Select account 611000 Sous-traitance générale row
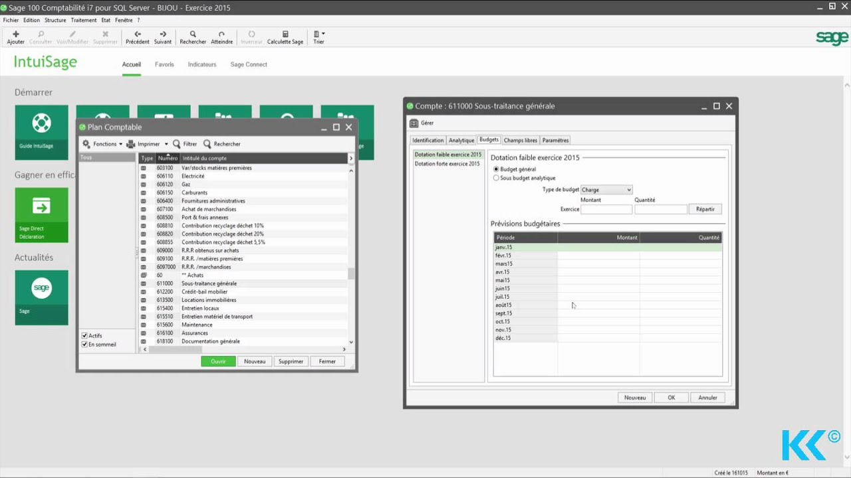Viewport: 851px width, 478px height. point(244,283)
